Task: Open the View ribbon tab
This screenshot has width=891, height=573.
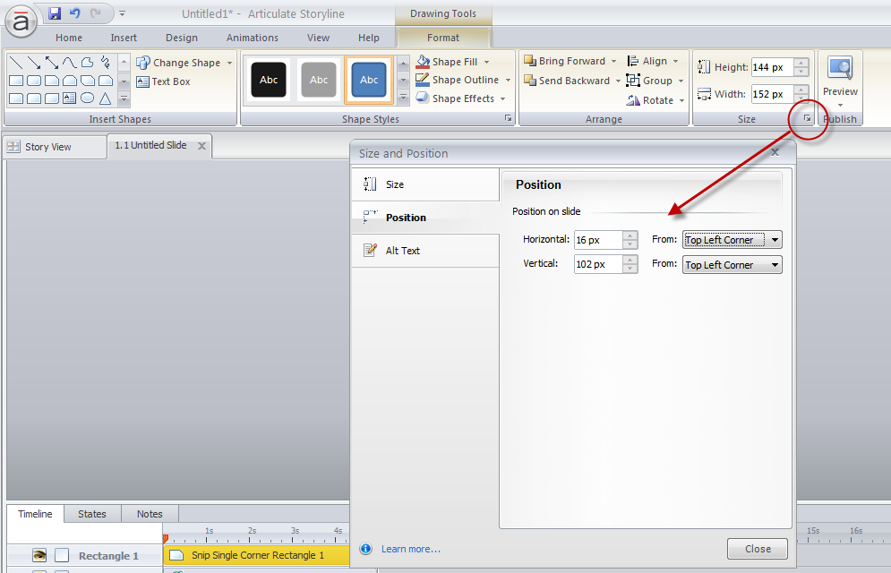Action: [318, 38]
